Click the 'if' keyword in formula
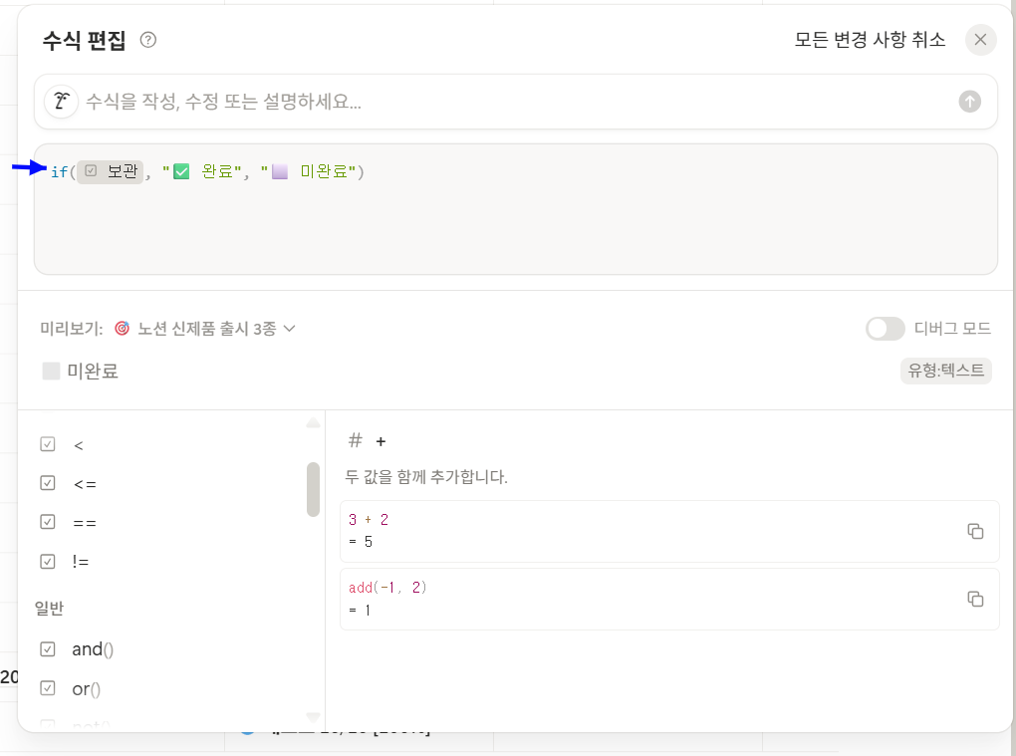The height and width of the screenshot is (756, 1016). [x=59, y=172]
